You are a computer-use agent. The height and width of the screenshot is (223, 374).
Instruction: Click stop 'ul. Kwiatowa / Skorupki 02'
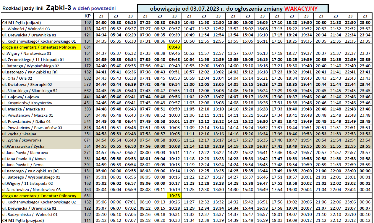pyautogui.click(x=27, y=84)
